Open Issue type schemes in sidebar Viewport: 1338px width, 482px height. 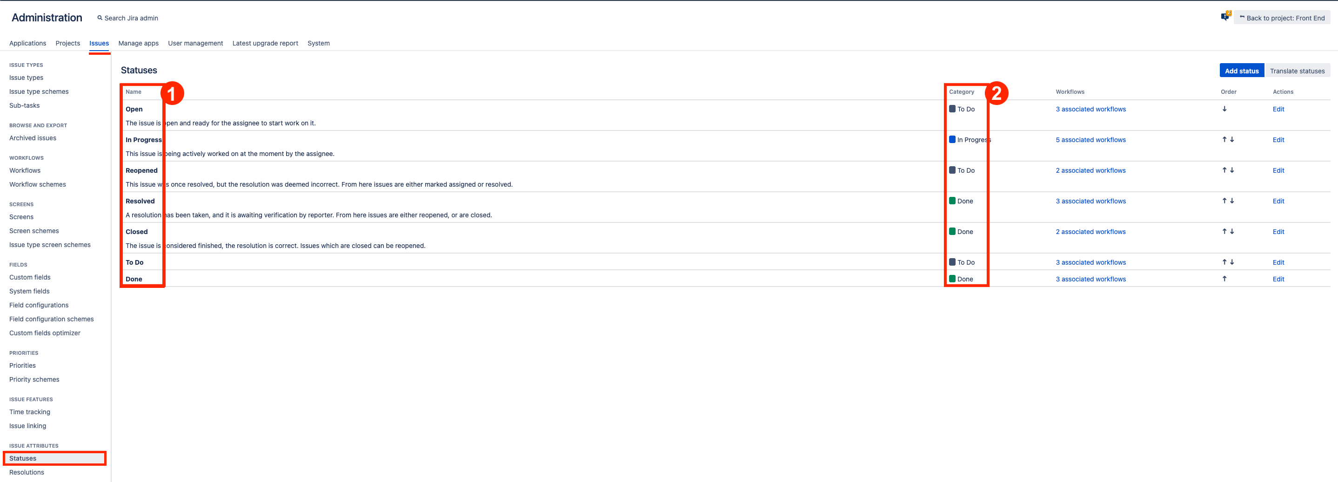point(39,91)
